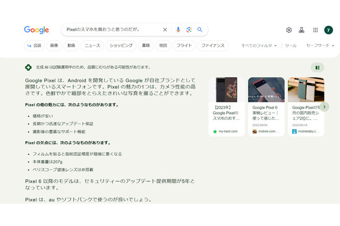Select the 画像 filter chip
Screen dimensions: 340x226
click(54, 46)
